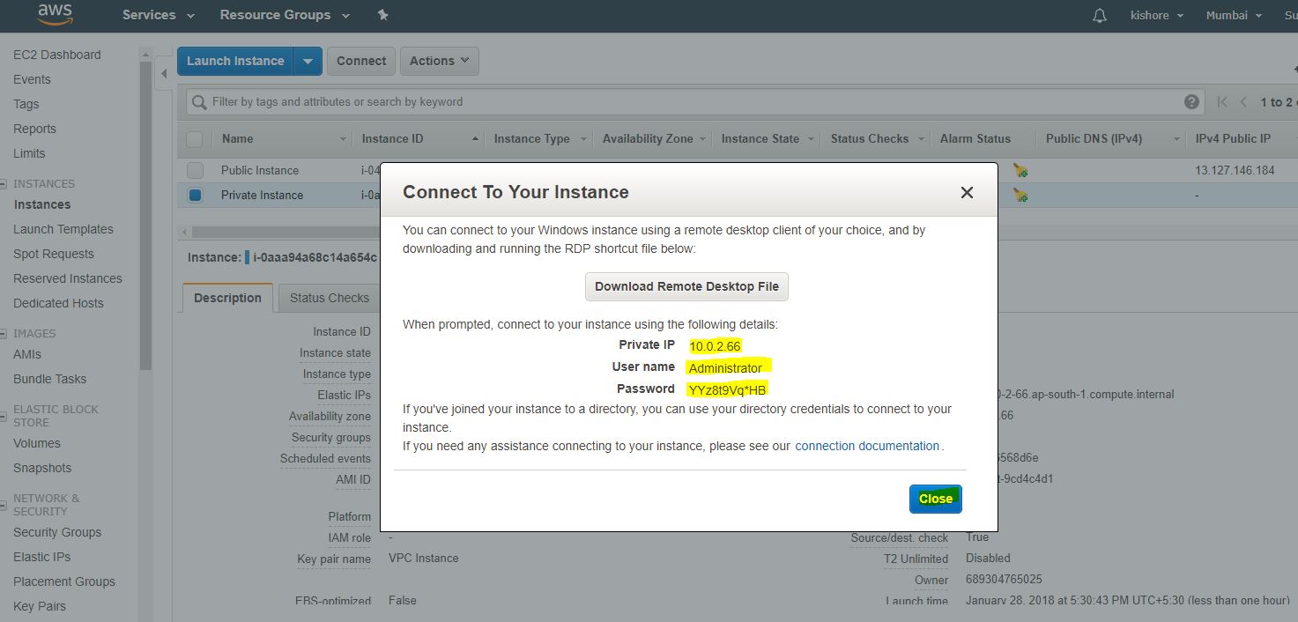This screenshot has width=1298, height=622.
Task: Click the sidebar vertical scrollbar
Action: point(145,211)
